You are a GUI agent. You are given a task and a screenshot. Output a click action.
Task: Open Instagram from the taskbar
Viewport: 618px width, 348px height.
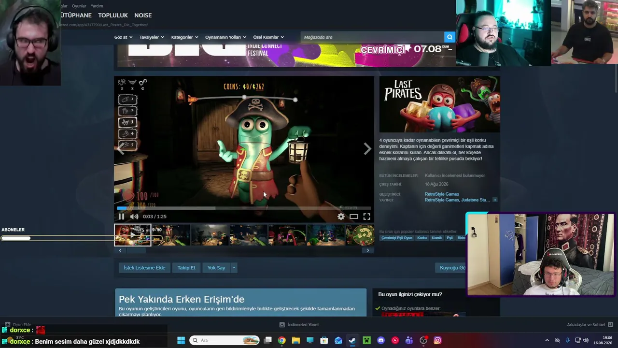[x=437, y=340]
